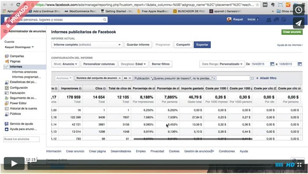
Task: Play the video with the play button
Action: pyautogui.click(x=14, y=163)
